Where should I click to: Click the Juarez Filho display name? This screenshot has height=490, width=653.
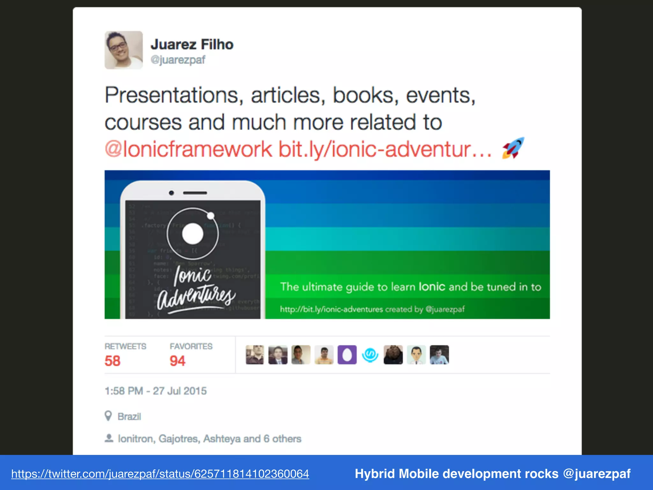coord(192,44)
